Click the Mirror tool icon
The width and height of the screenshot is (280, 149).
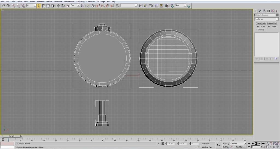point(141,6)
